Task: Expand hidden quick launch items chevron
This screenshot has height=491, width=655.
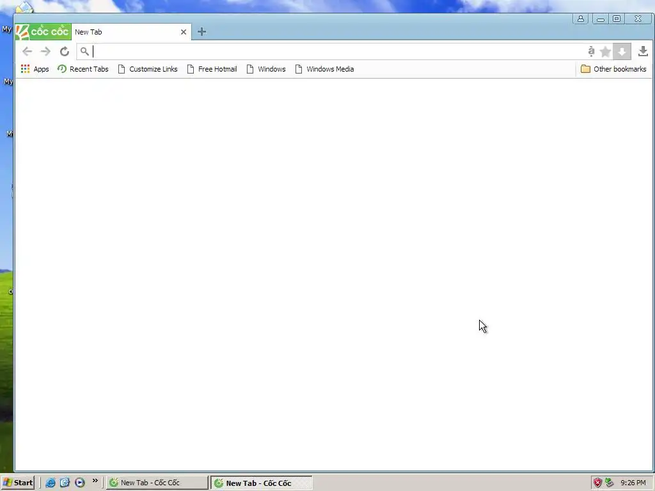Action: tap(95, 481)
